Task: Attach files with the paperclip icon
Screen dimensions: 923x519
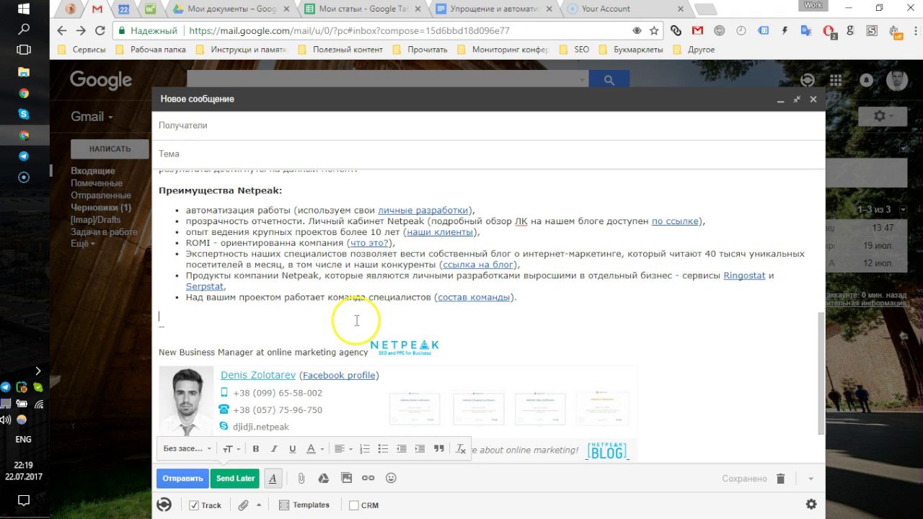Action: (x=301, y=478)
